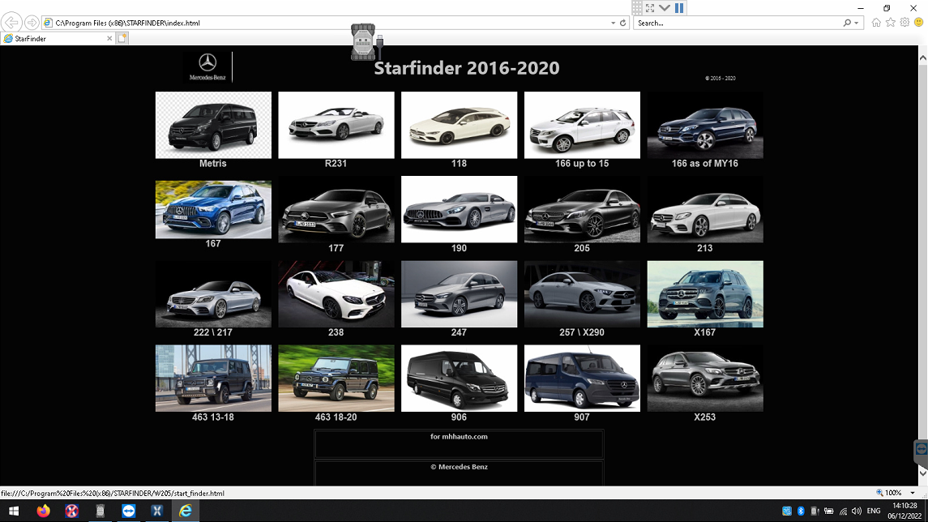Image resolution: width=928 pixels, height=522 pixels.
Task: Open IE Tools gear menu
Action: click(904, 23)
